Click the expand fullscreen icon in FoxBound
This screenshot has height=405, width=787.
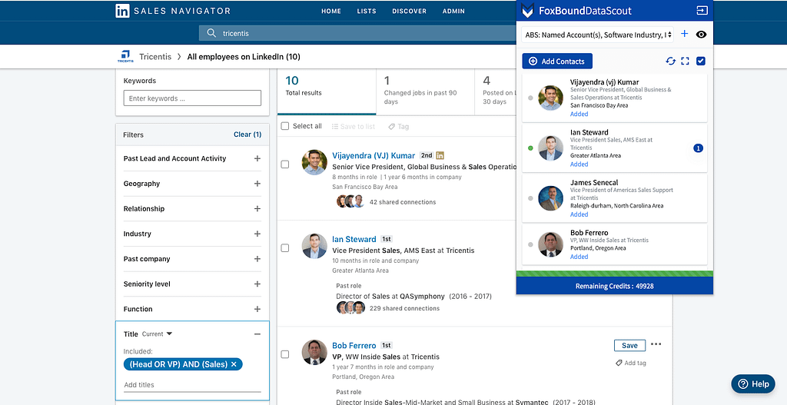click(x=685, y=61)
